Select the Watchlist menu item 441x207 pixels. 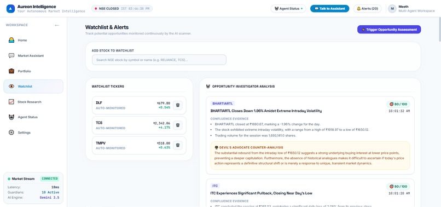(x=33, y=87)
